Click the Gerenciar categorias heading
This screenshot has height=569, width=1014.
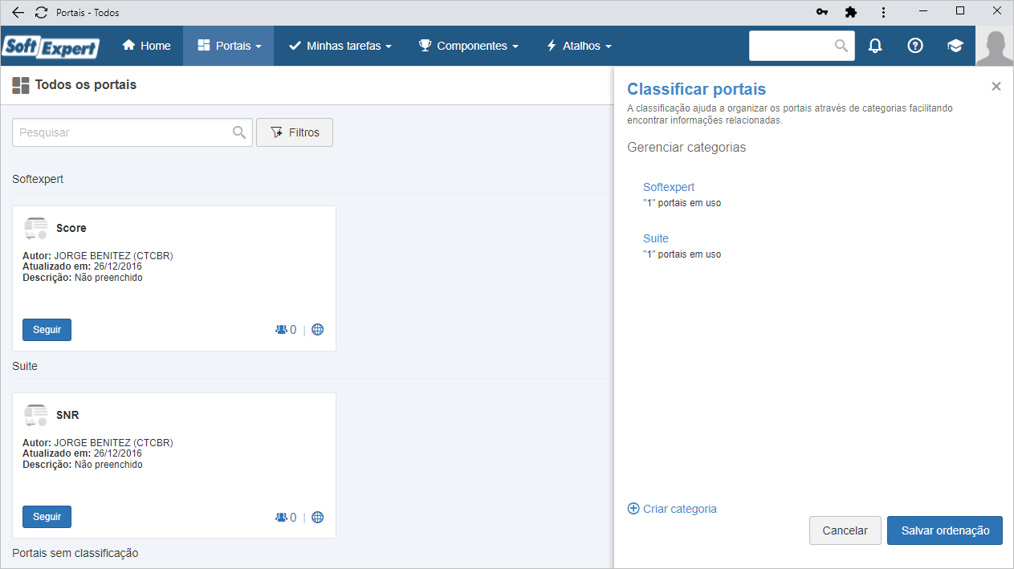click(686, 148)
